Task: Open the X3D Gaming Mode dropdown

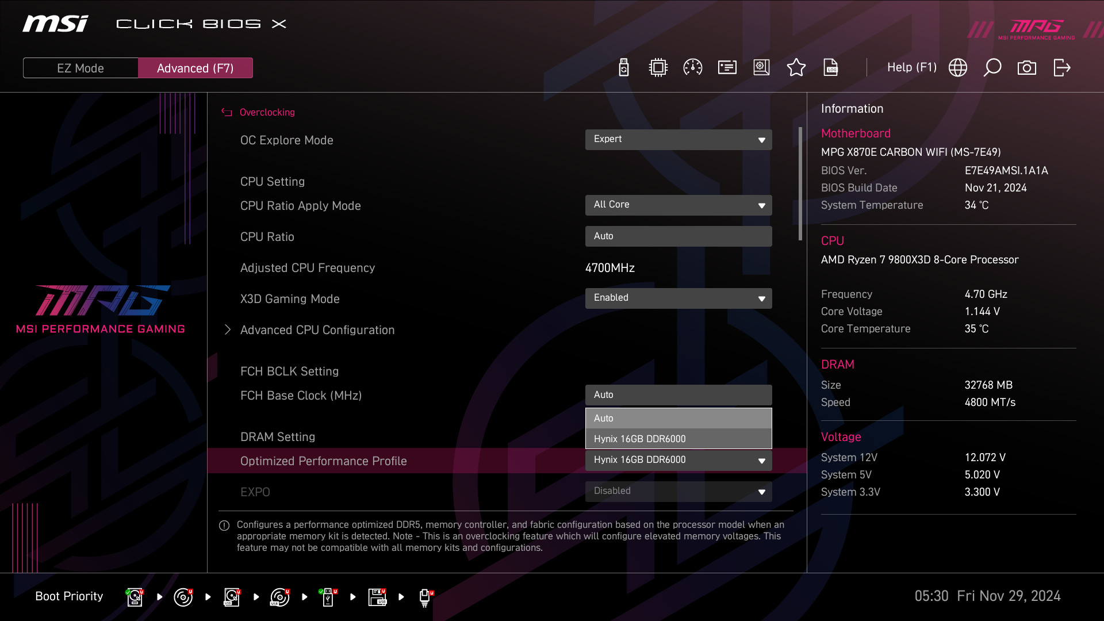Action: pos(678,298)
